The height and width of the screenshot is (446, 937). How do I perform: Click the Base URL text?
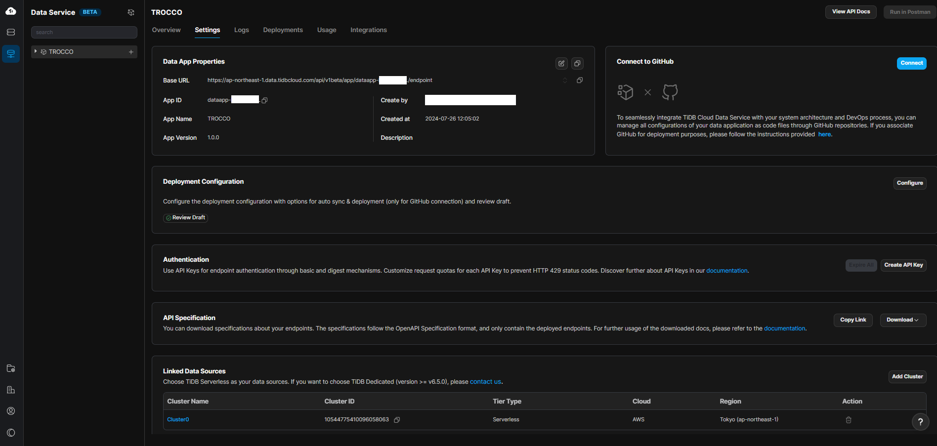click(x=320, y=80)
